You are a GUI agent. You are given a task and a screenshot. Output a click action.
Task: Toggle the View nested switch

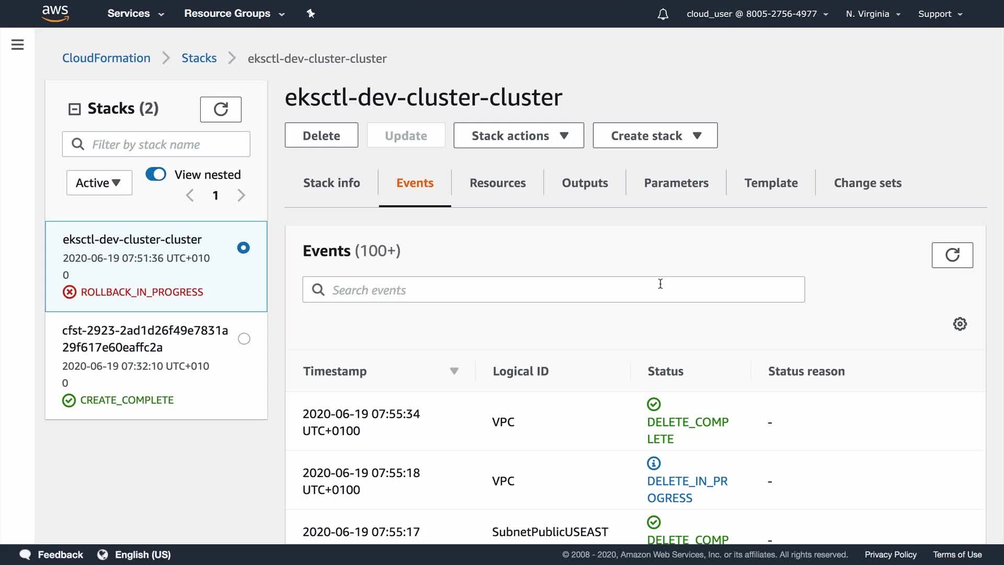coord(156,174)
